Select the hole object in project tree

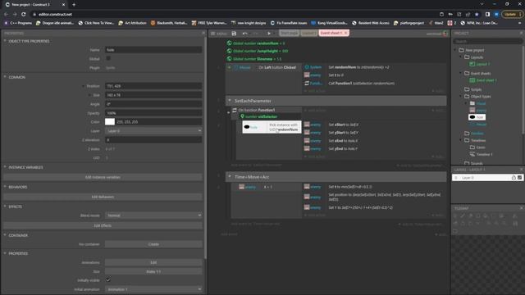(x=477, y=117)
